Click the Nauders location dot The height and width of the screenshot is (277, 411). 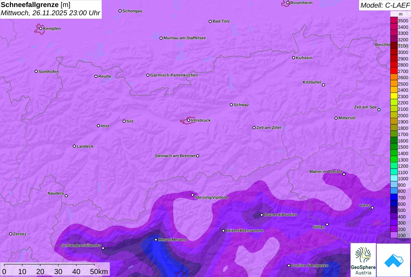(x=66, y=196)
